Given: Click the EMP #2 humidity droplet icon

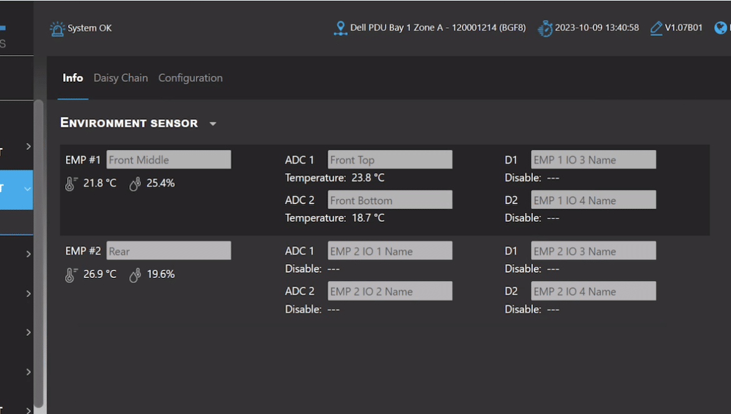Looking at the screenshot, I should [135, 275].
